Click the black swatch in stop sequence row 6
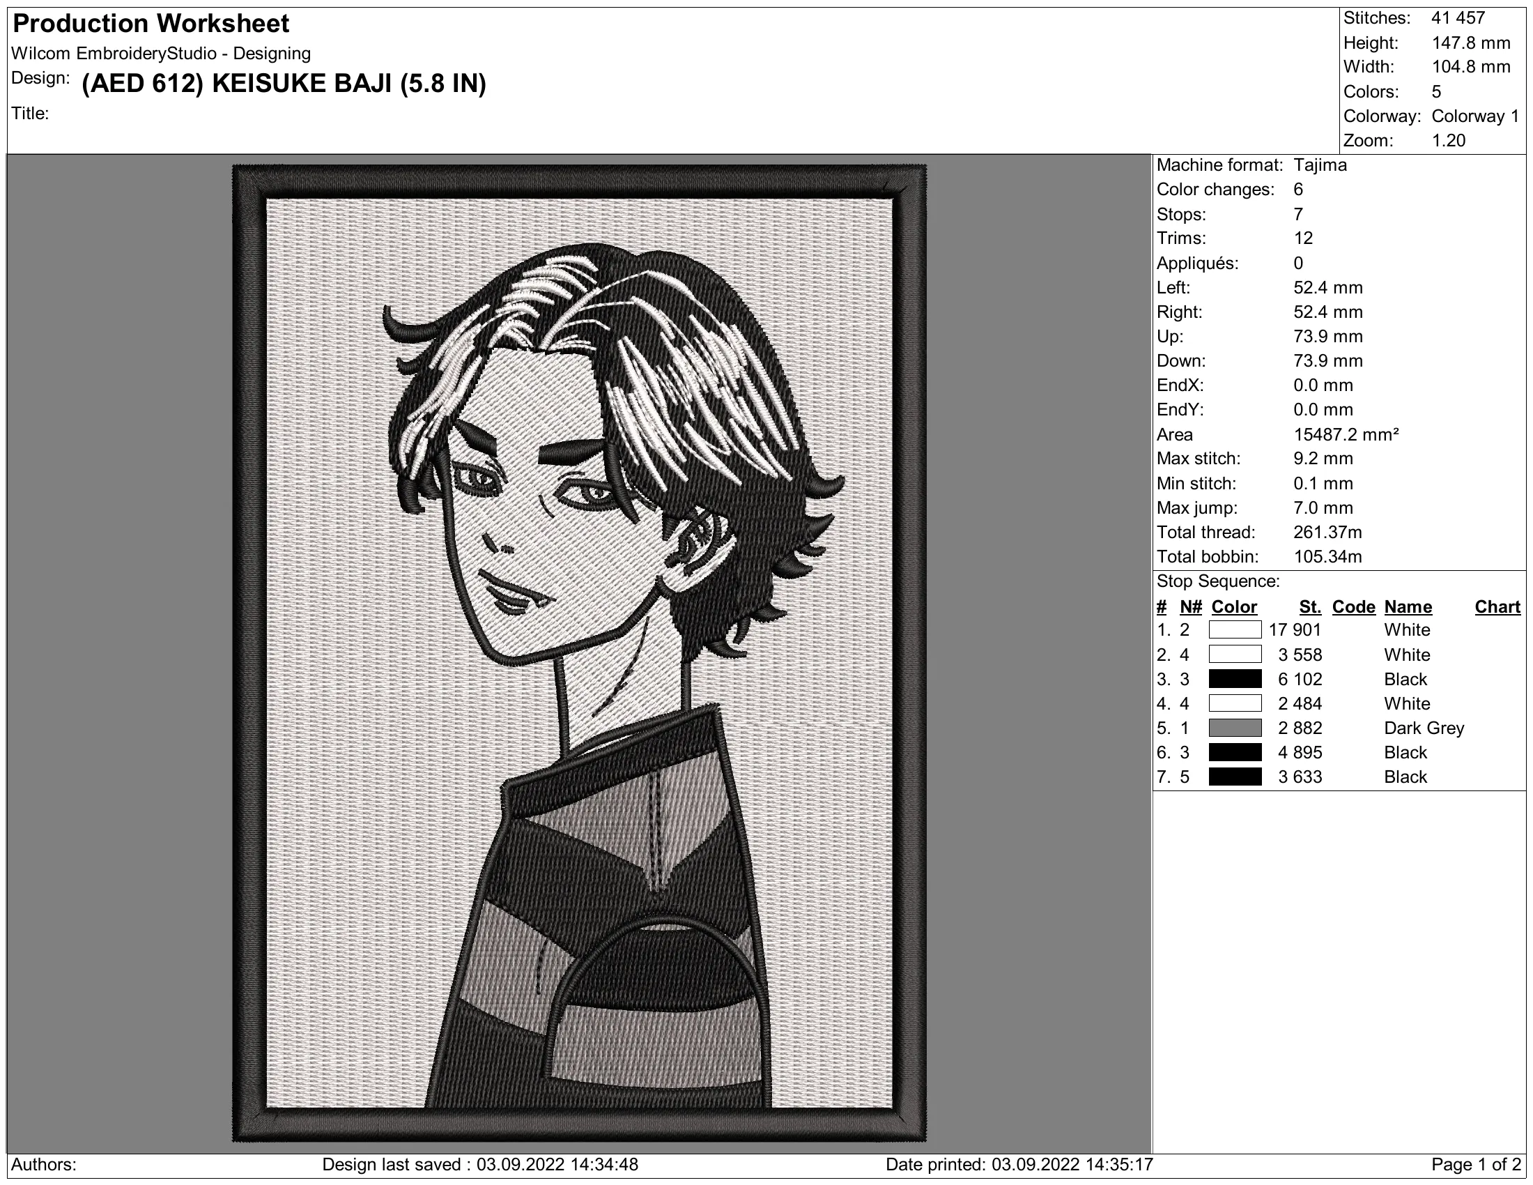Image resolution: width=1533 pixels, height=1185 pixels. click(x=1235, y=753)
